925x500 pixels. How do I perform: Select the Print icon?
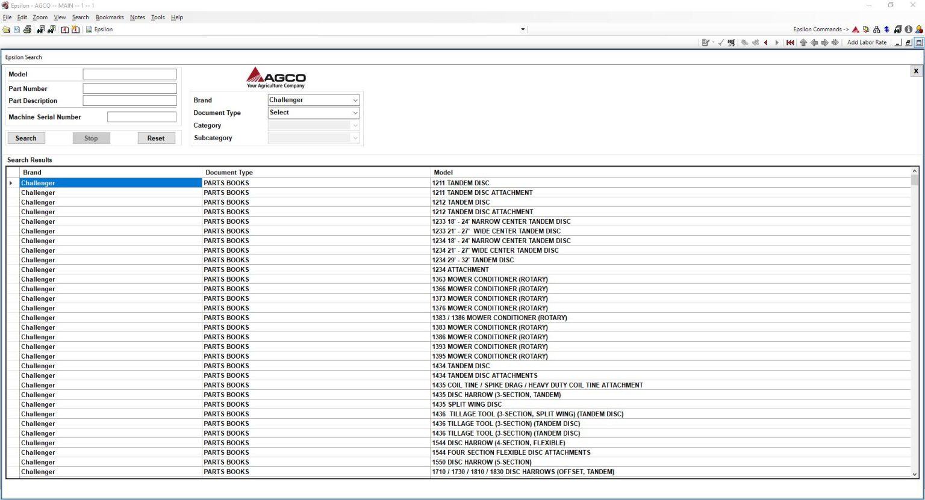coord(27,29)
